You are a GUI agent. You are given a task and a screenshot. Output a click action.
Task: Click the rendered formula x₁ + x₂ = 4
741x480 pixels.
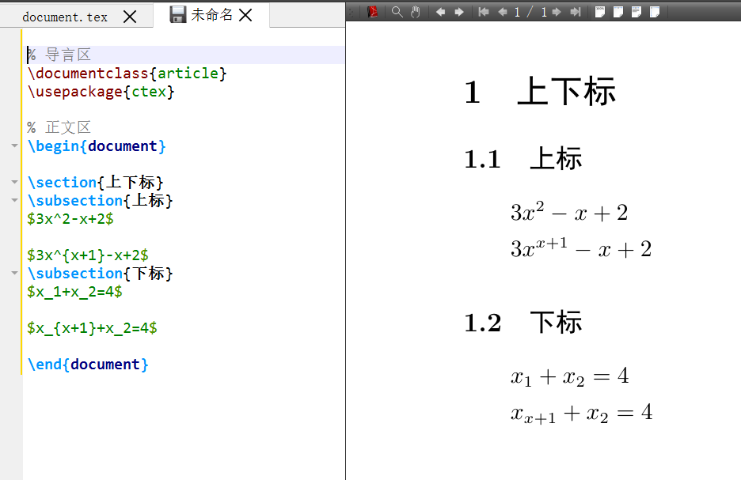570,377
